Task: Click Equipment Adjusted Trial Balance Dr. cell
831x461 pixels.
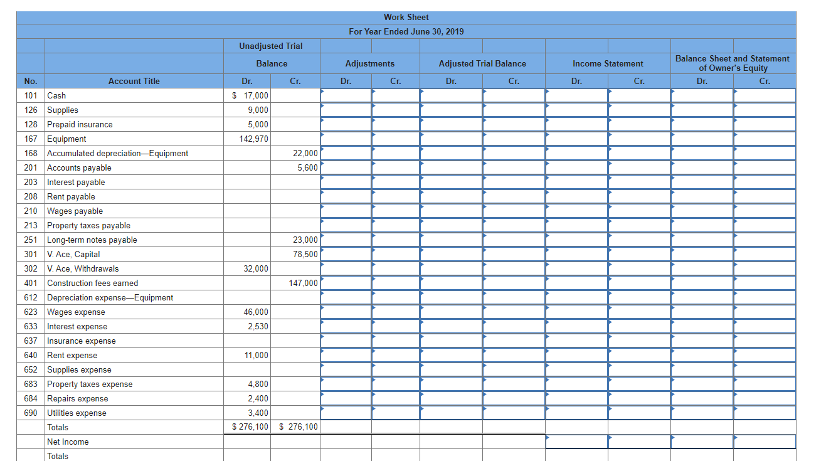Action: (x=451, y=139)
